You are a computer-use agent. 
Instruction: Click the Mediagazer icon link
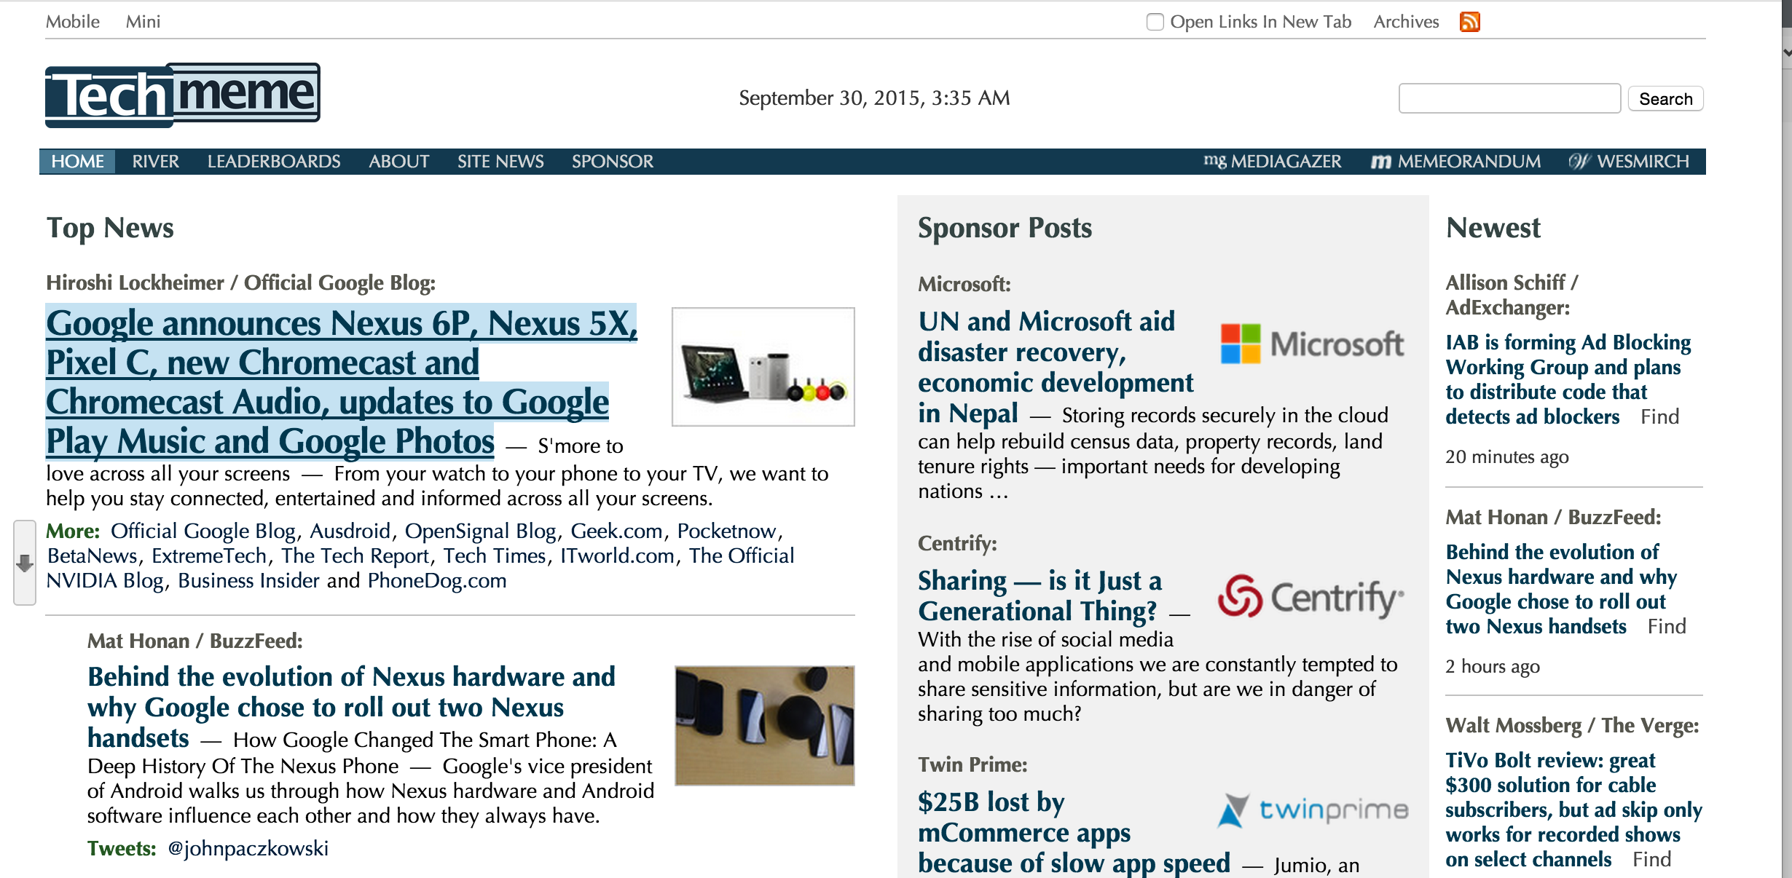(x=1216, y=160)
